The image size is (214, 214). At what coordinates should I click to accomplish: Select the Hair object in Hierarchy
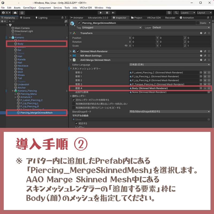[x=20, y=56]
